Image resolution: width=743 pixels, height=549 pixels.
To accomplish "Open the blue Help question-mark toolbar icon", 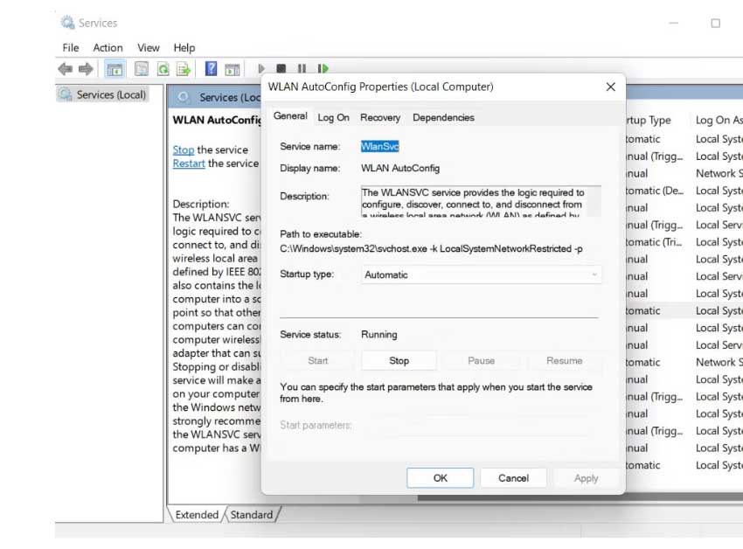I will [211, 69].
